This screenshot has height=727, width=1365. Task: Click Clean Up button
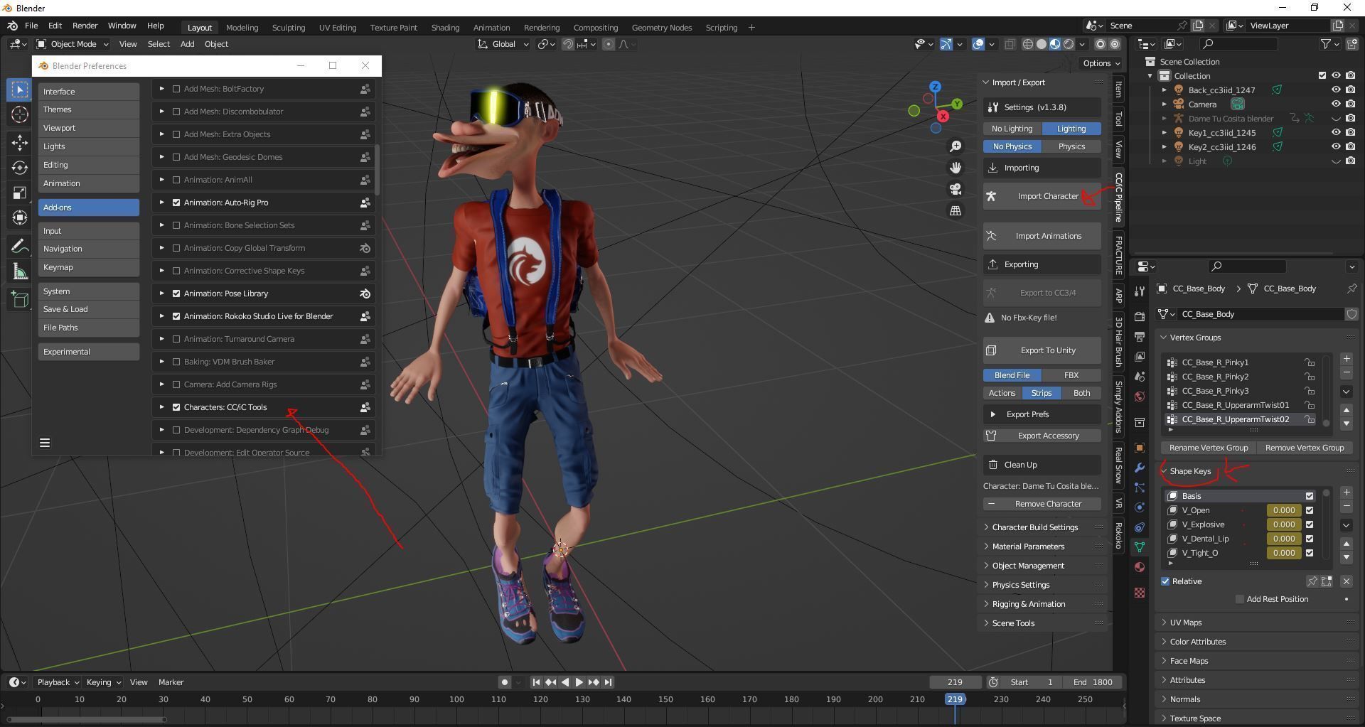click(x=1042, y=465)
